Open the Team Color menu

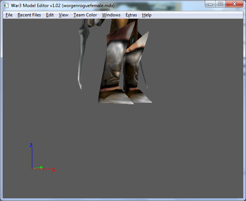[x=85, y=15]
